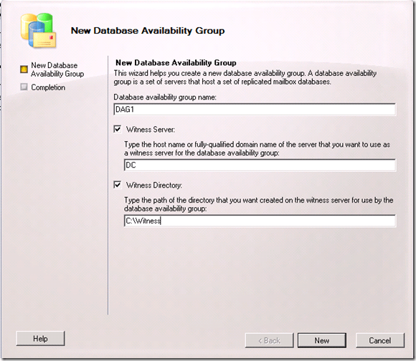The width and height of the screenshot is (416, 361).
Task: Cancel the wizard
Action: click(380, 340)
